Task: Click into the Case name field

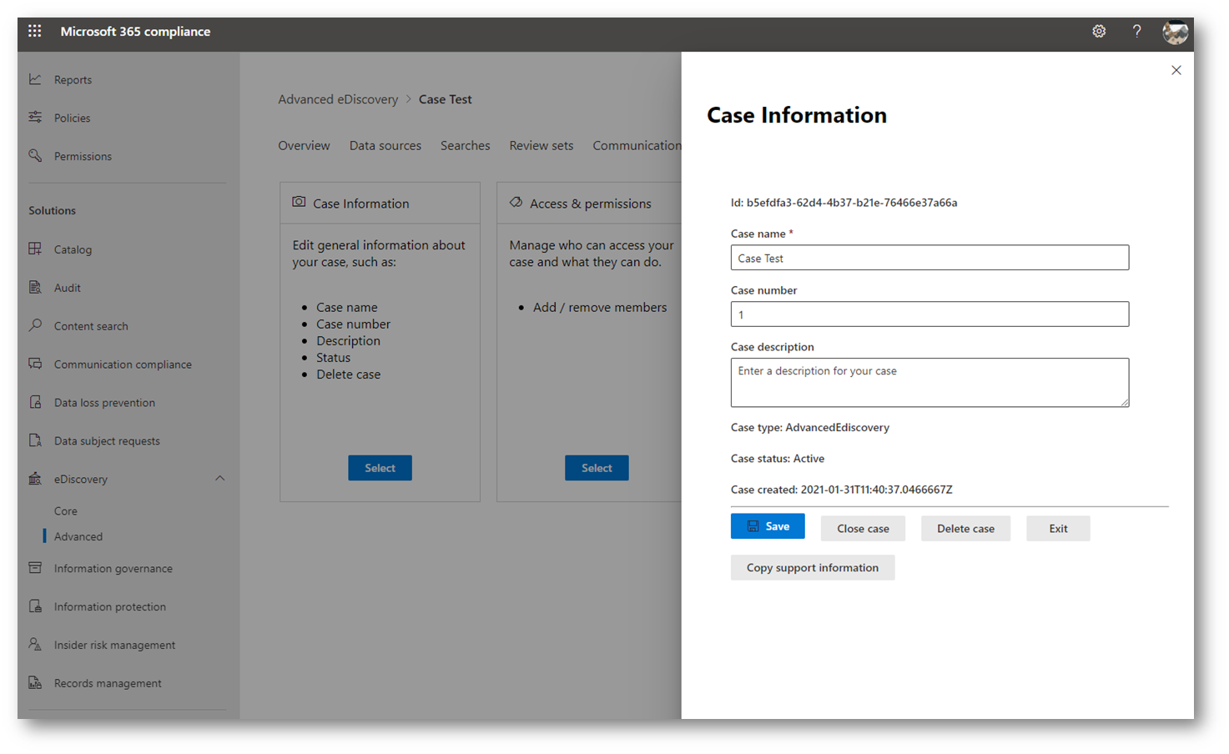Action: pos(929,258)
